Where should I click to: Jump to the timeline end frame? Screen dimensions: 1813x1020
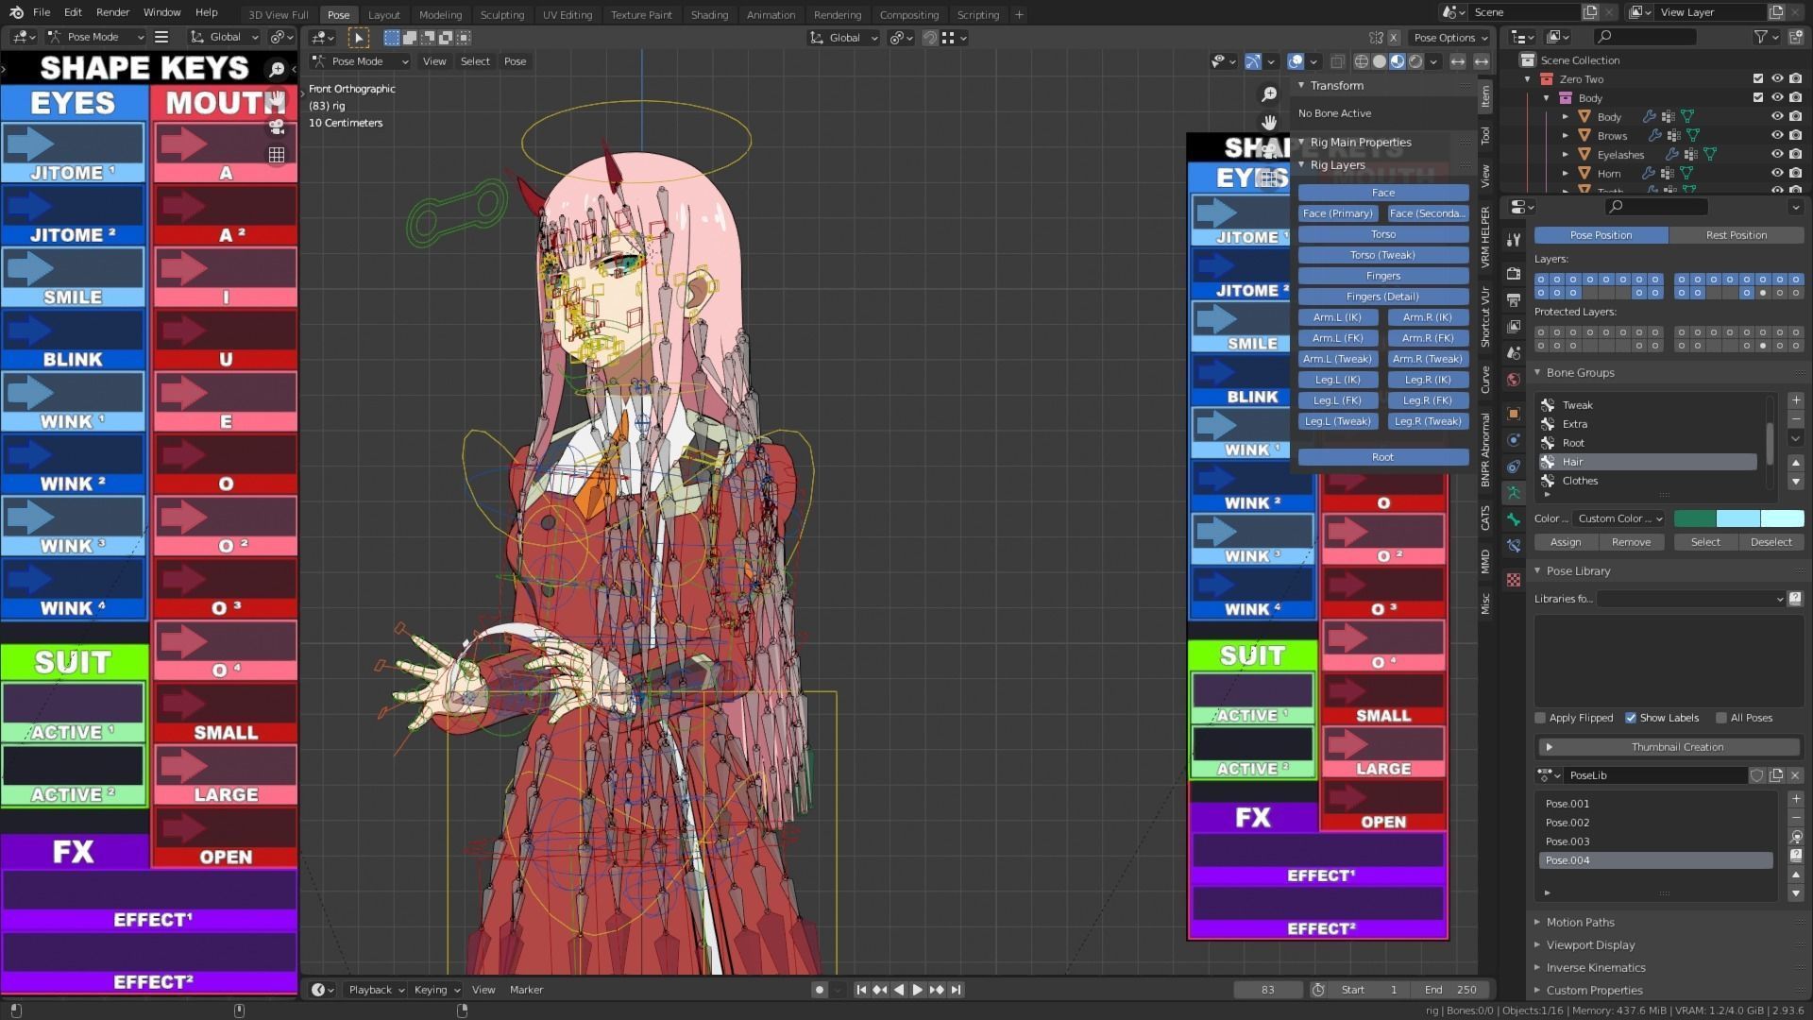click(957, 990)
